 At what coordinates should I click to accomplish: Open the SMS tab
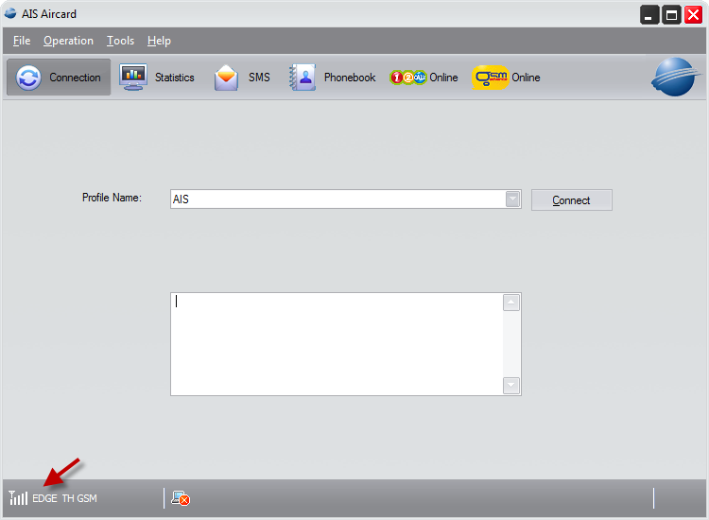[242, 77]
